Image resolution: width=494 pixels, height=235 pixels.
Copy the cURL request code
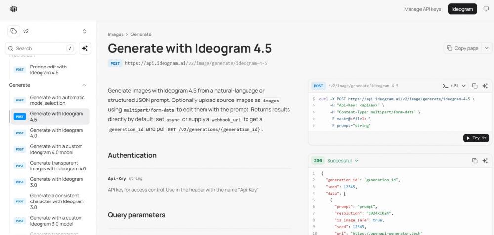[x=475, y=86]
